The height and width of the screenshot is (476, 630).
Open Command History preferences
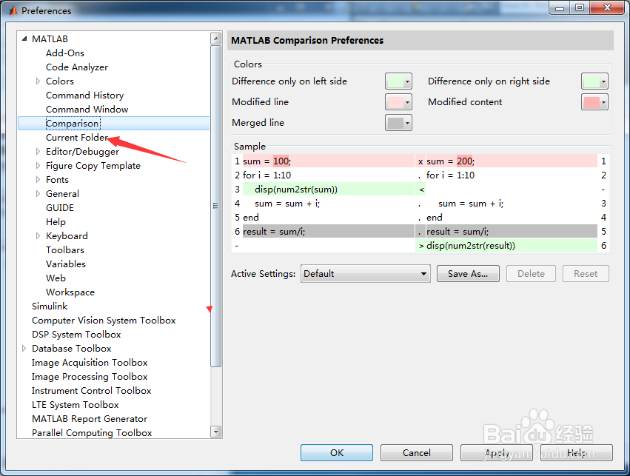(85, 95)
